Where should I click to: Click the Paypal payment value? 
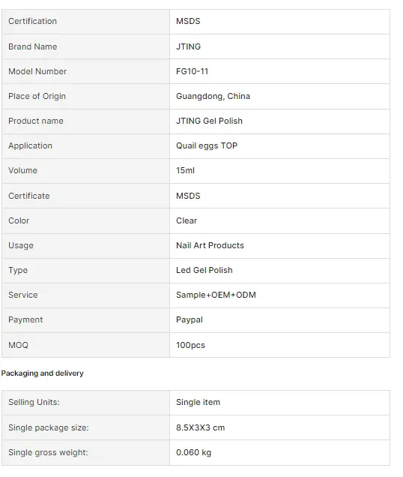(x=190, y=320)
